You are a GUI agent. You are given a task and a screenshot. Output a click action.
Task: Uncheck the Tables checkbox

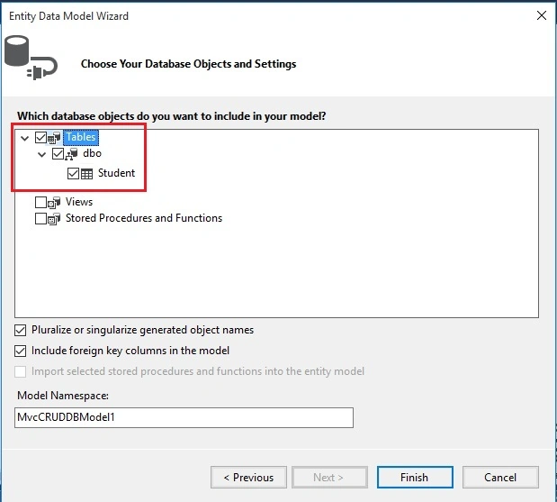pyautogui.click(x=40, y=137)
